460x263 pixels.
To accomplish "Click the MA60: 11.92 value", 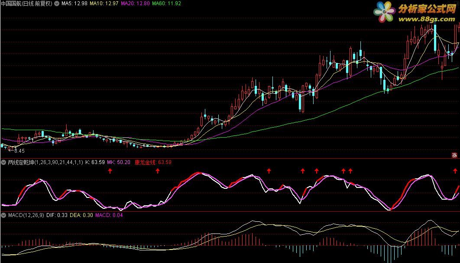I will [x=166, y=3].
